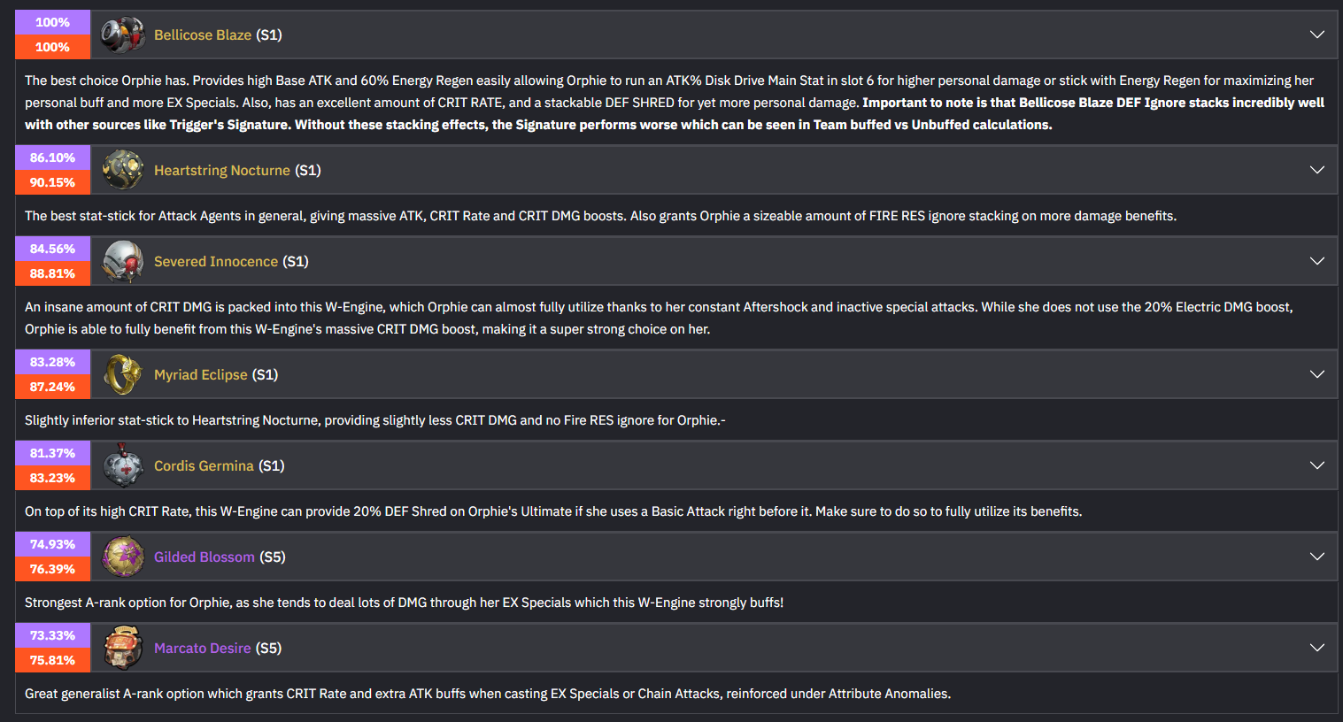Click the Marcato Desire name text
The image size is (1343, 722).
(x=202, y=648)
